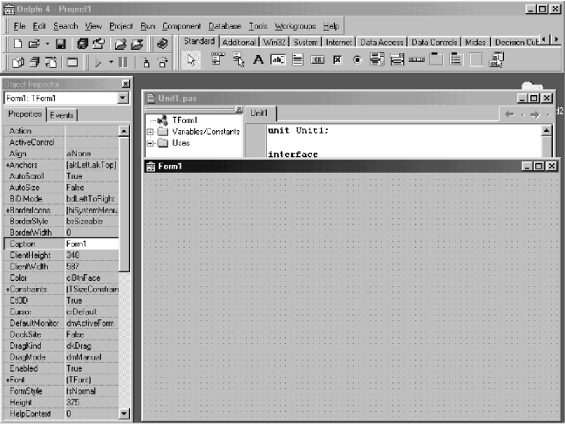Viewport: 565px width, 425px height.
Task: Click the New item toolbar icon
Action: (17, 44)
